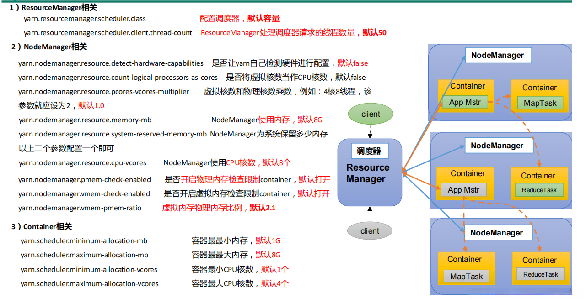
Task: Select the MapTask block in top NodeManager
Action: [x=541, y=103]
